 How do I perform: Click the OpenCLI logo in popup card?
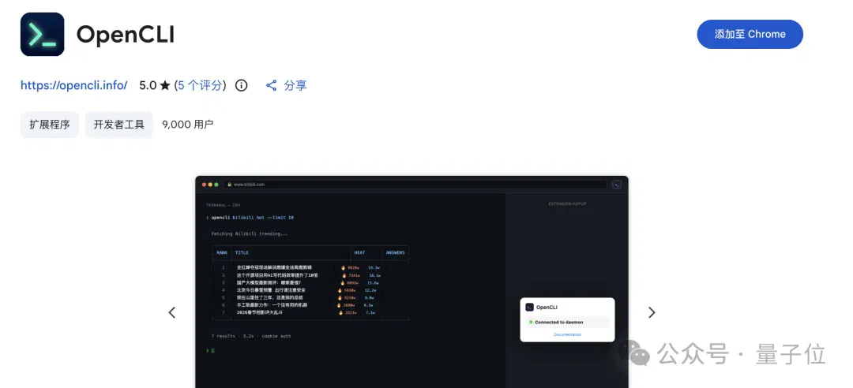coord(529,307)
